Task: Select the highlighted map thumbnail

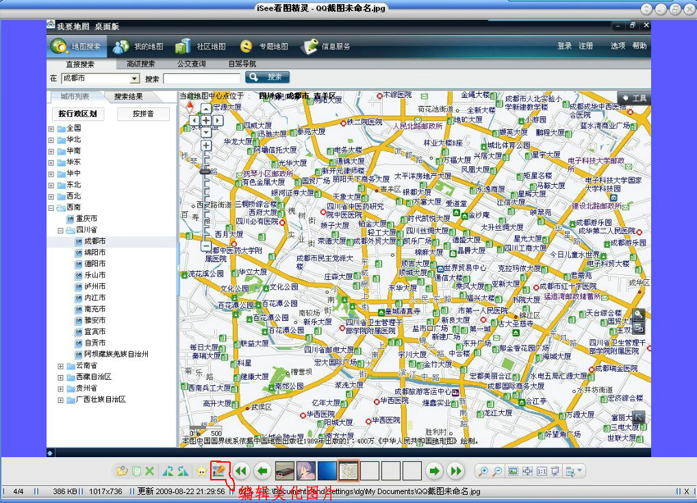Action: point(348,471)
